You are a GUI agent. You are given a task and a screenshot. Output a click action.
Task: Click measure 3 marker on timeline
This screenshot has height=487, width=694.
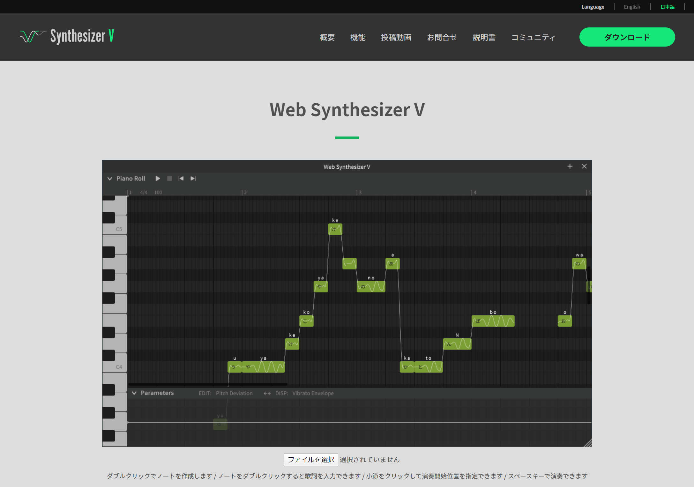click(359, 192)
